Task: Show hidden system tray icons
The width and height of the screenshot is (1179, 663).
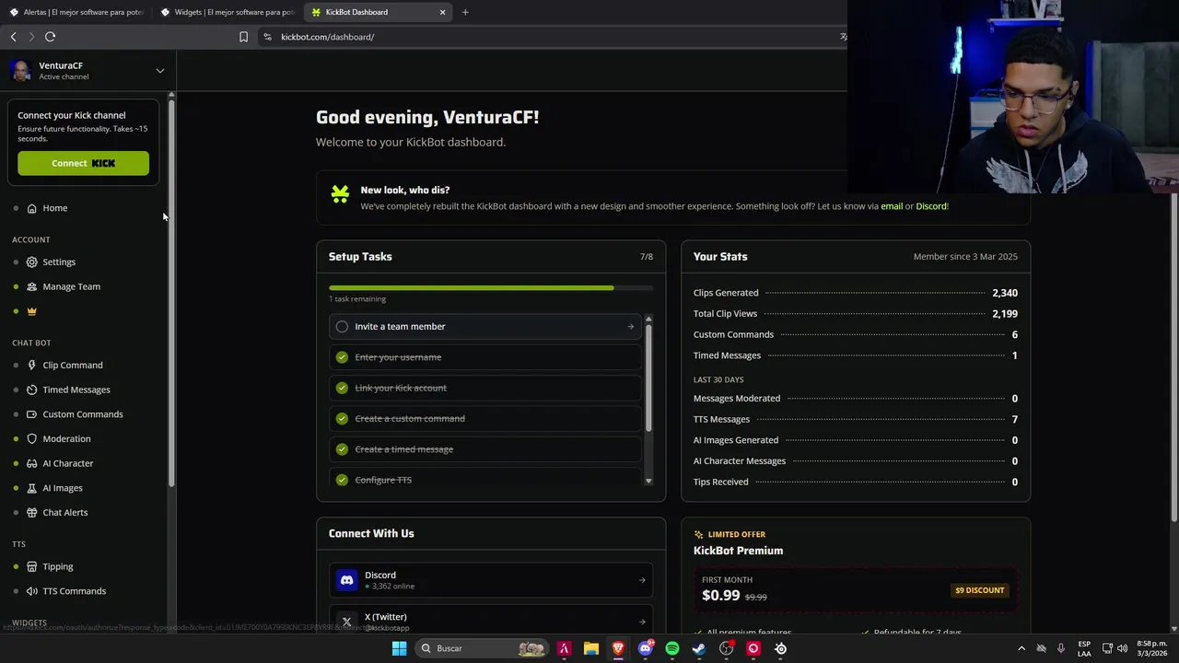Action: [x=1021, y=648]
